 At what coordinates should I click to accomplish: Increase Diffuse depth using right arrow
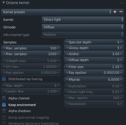click(121, 60)
